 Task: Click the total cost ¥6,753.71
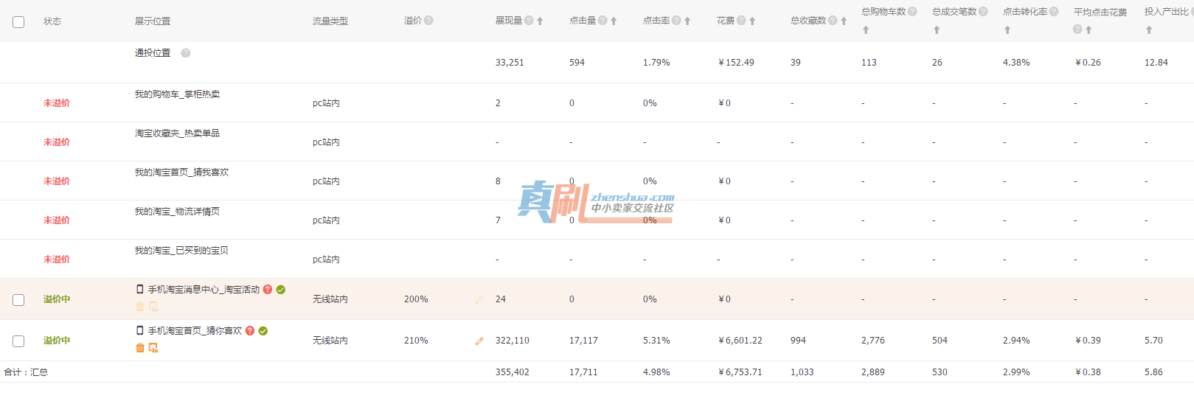pos(740,372)
